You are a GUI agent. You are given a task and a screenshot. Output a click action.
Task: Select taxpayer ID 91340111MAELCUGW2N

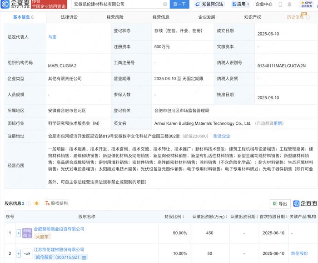[x=282, y=66]
